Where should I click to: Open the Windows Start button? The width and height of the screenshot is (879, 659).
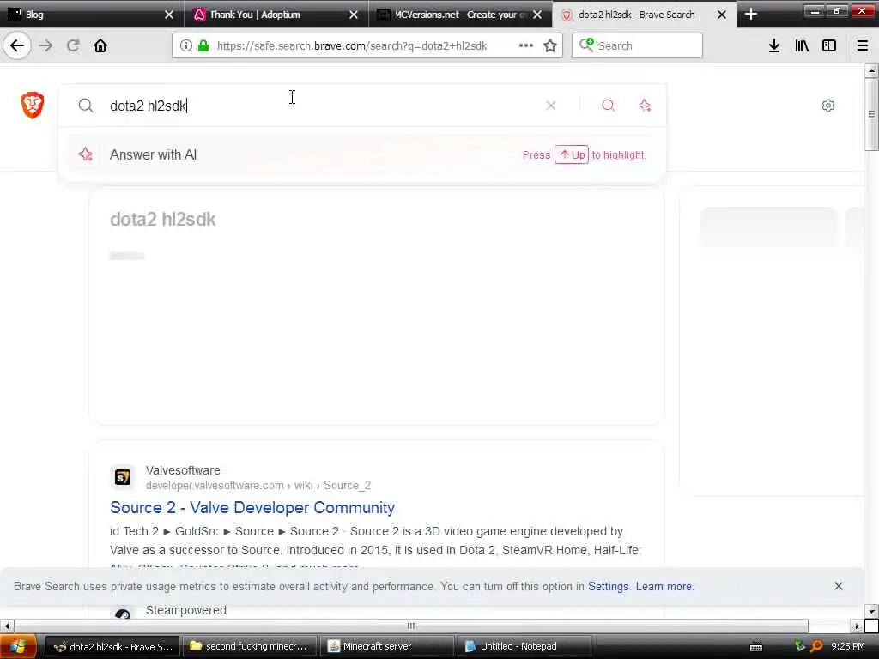click(18, 646)
